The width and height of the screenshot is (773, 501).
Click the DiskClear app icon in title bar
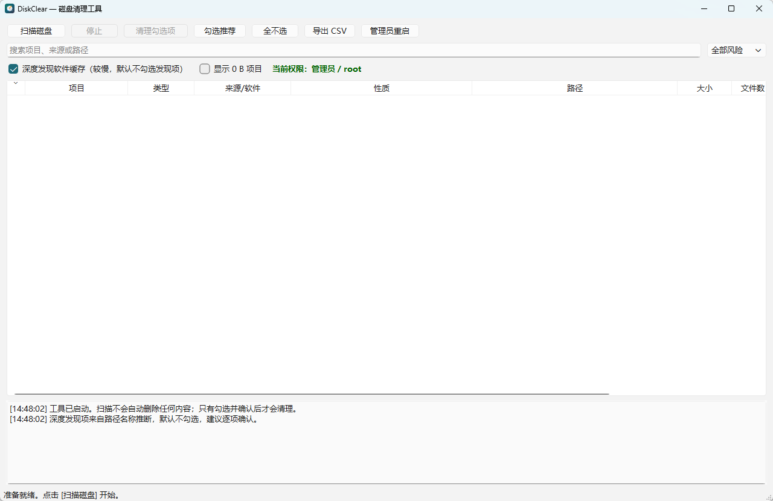tap(10, 8)
